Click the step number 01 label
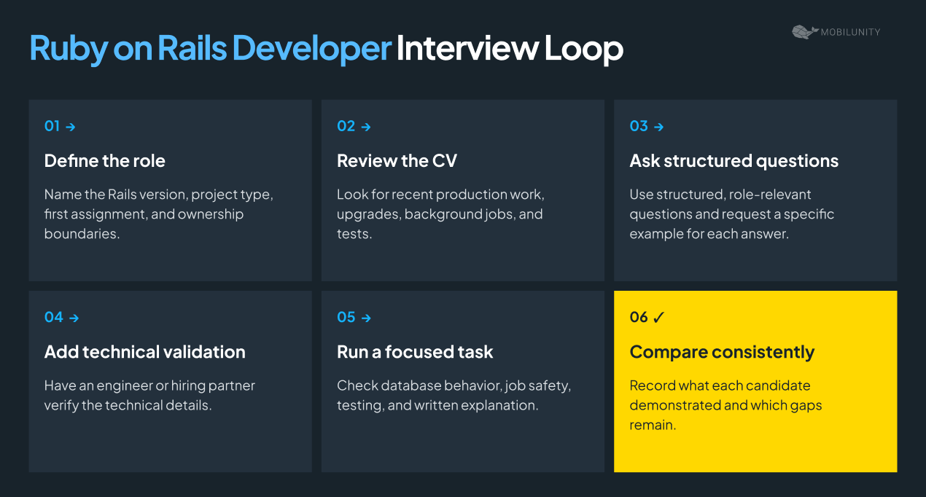Viewport: 926px width, 497px height. point(52,127)
